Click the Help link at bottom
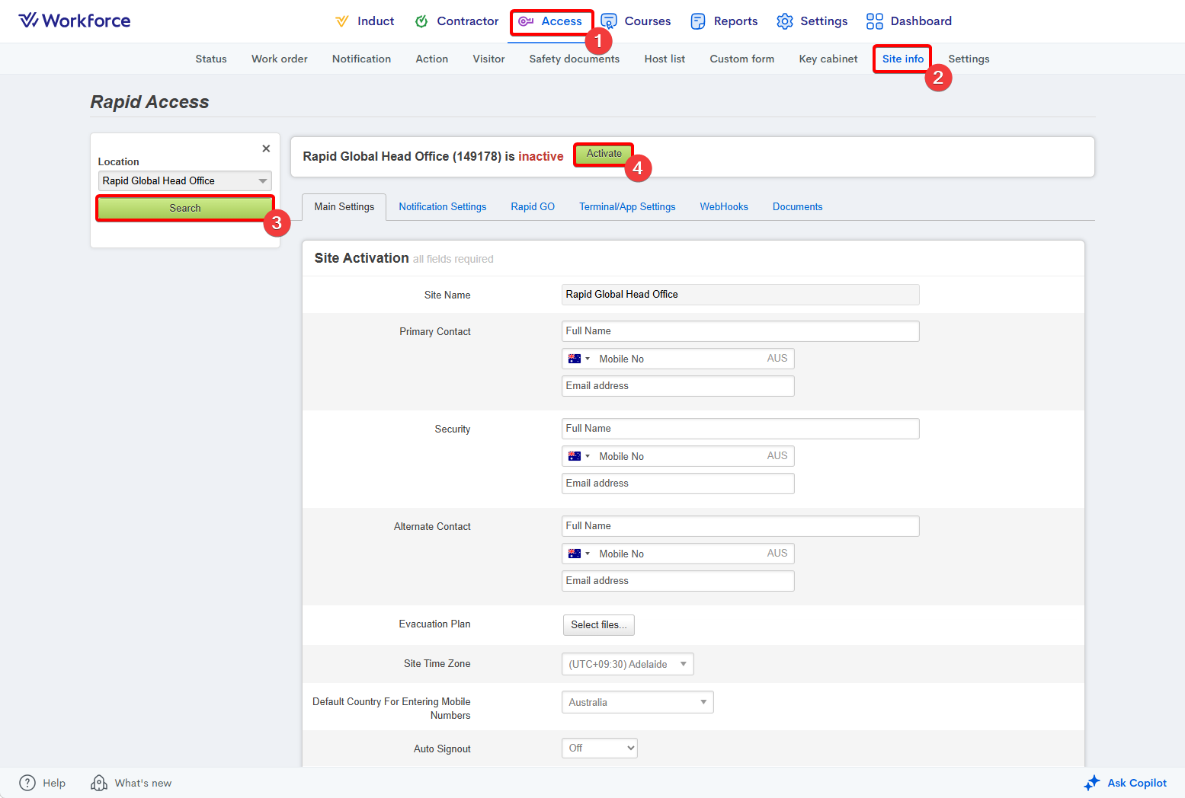The height and width of the screenshot is (798, 1185). tap(54, 783)
